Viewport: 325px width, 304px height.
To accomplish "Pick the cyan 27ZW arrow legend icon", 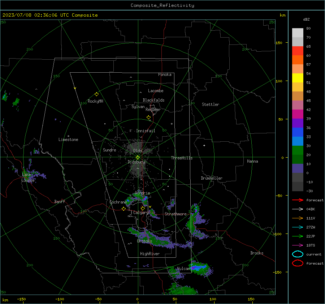I will tap(298, 227).
